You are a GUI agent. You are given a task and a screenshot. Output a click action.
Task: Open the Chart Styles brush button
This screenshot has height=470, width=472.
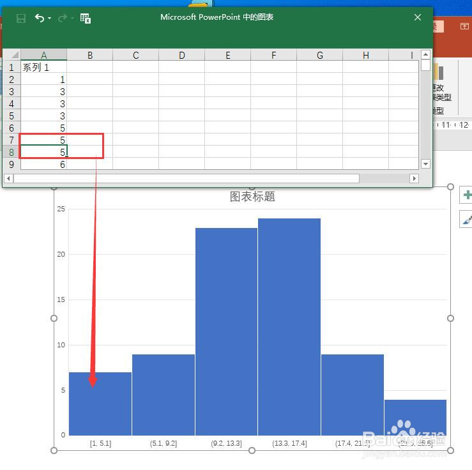pyautogui.click(x=466, y=219)
